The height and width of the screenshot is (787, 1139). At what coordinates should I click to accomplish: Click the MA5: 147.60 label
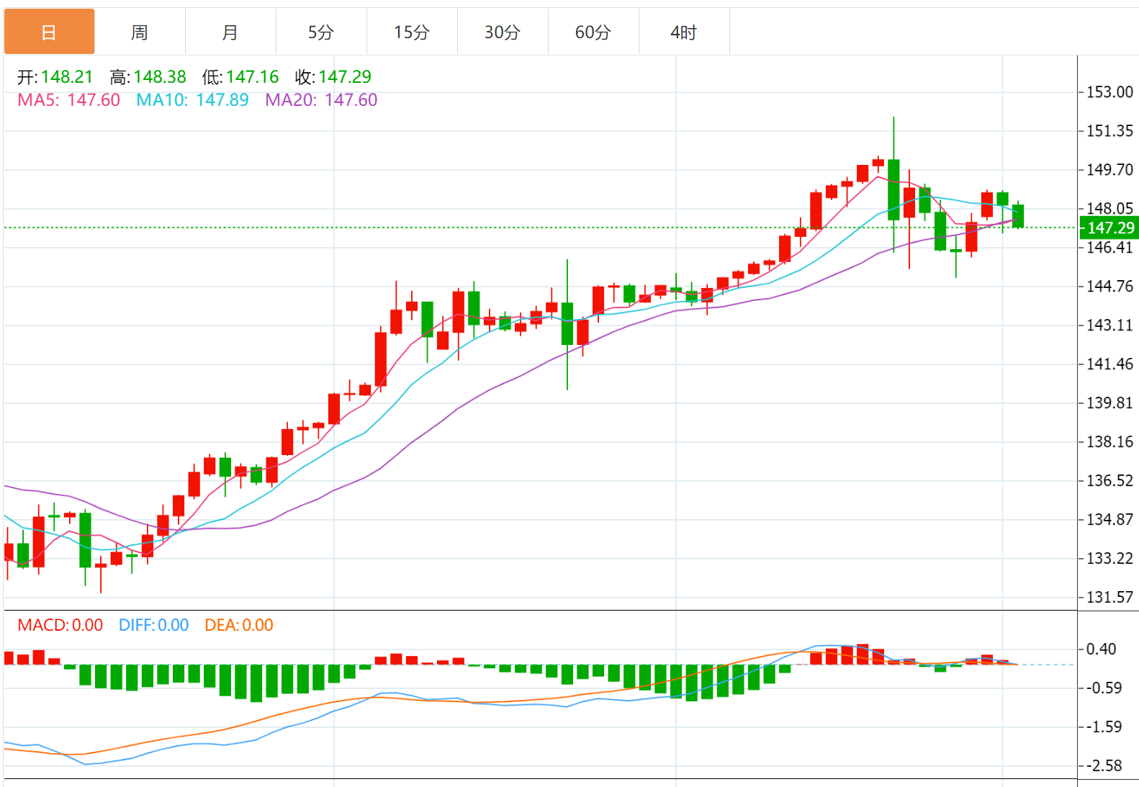click(x=69, y=100)
